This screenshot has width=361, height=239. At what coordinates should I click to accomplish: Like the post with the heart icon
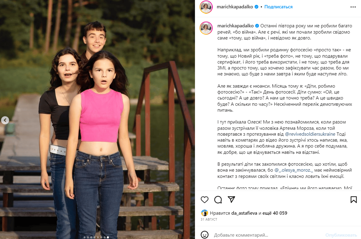pos(204,199)
